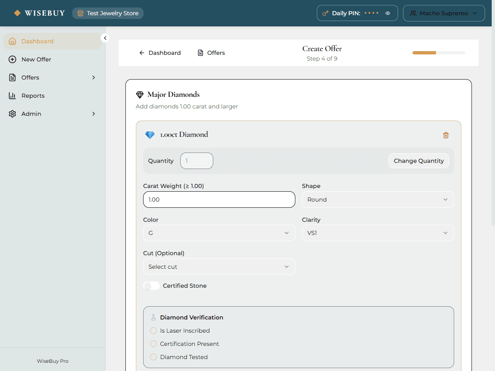The width and height of the screenshot is (495, 371).
Task: Enable the Certified Stone toggle
Action: point(151,286)
